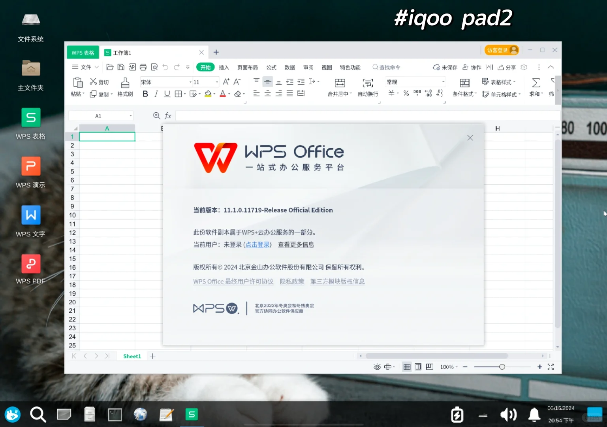Viewport: 607px width, 427px height.
Task: Open the Share (分享) icon
Action: tap(507, 67)
